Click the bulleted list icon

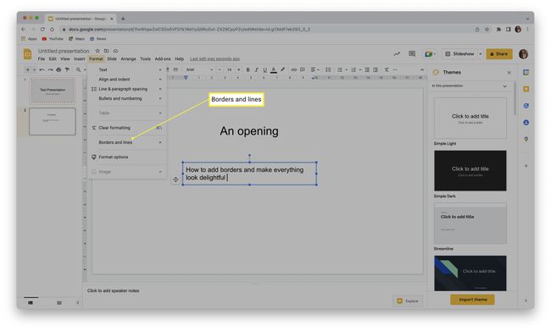[340, 70]
